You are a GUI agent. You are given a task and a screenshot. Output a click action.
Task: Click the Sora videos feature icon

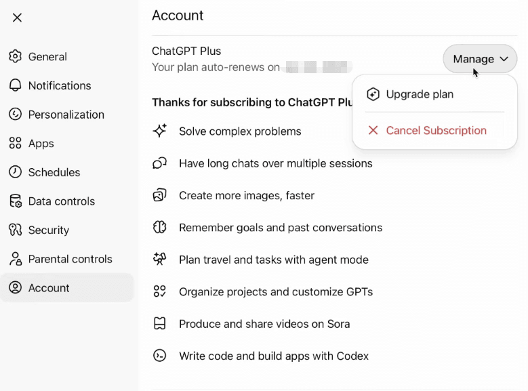pyautogui.click(x=160, y=324)
